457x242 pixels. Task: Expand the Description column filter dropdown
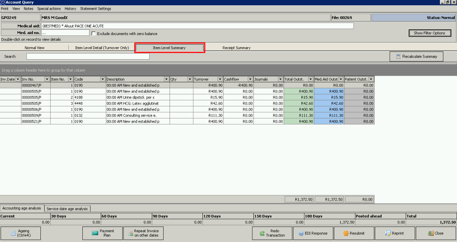tap(166, 79)
